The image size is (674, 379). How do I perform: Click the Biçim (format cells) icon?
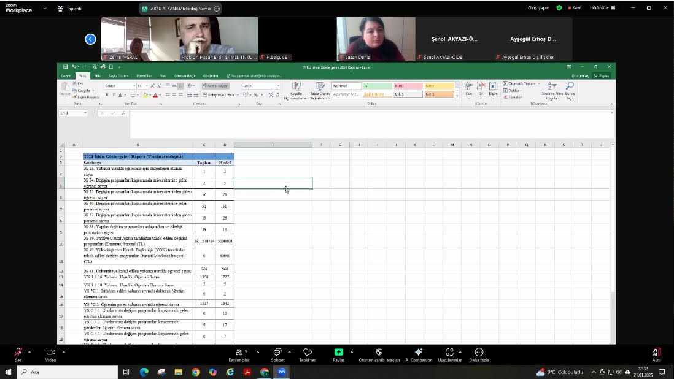pos(493,86)
